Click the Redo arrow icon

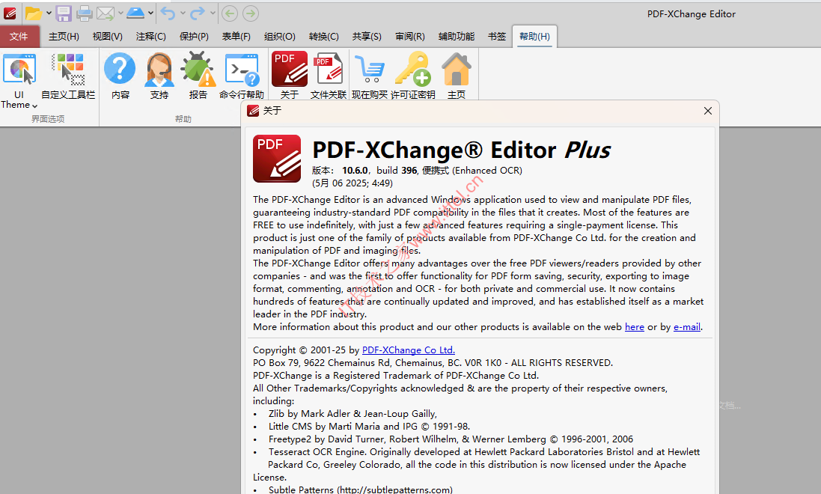pyautogui.click(x=197, y=13)
